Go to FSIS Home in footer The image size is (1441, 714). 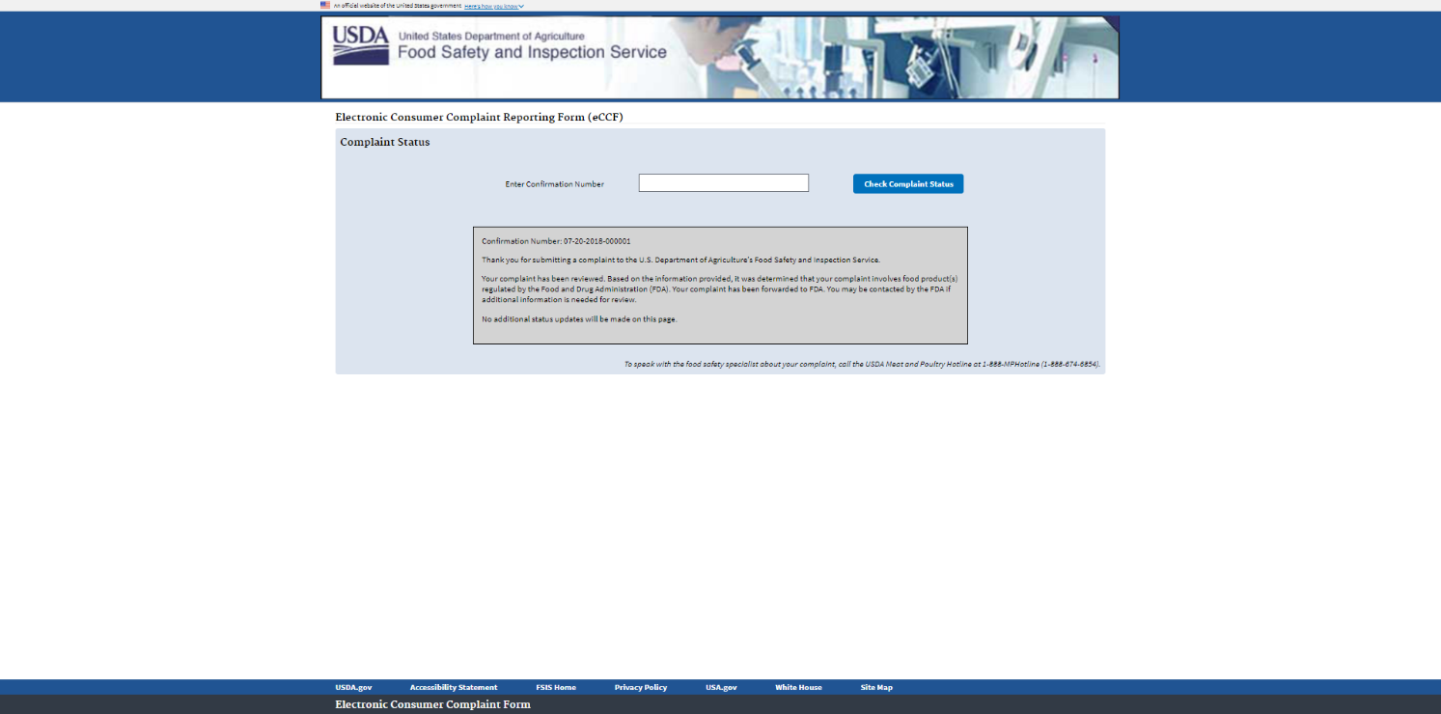click(x=556, y=687)
